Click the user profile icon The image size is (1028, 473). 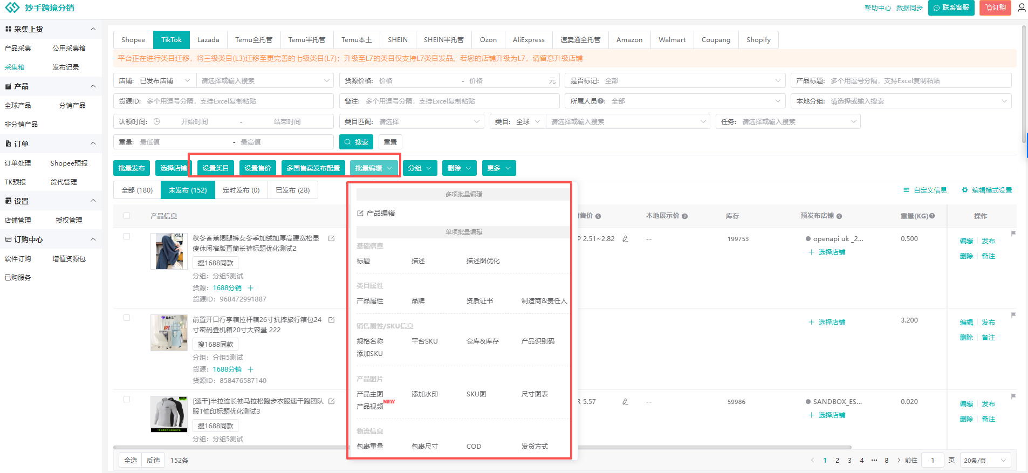[x=1021, y=8]
